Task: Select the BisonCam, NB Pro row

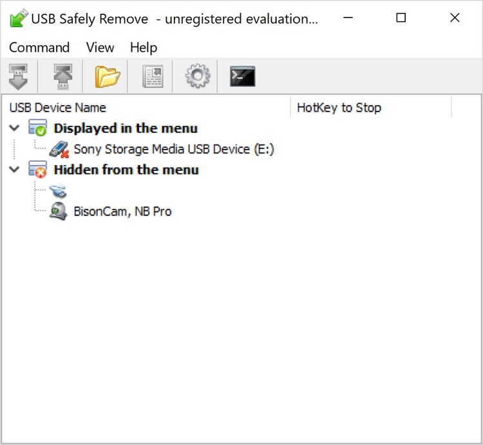Action: [122, 212]
